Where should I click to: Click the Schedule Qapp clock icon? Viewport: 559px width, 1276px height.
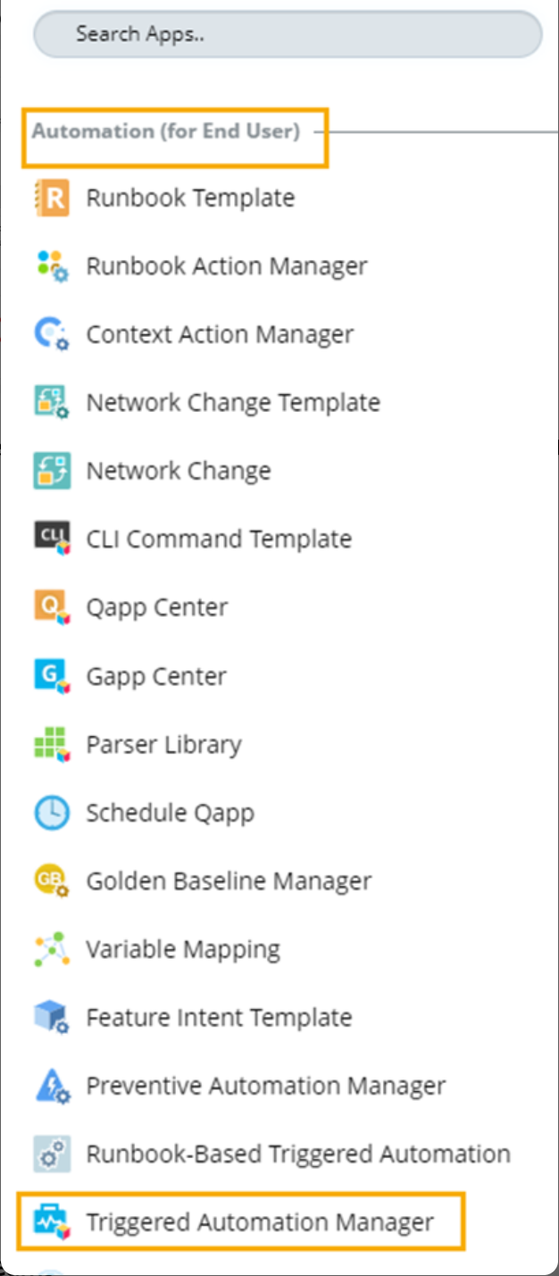click(51, 813)
